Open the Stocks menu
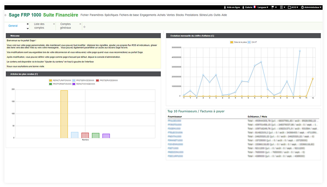This screenshot has height=187, width=327. 180,15
